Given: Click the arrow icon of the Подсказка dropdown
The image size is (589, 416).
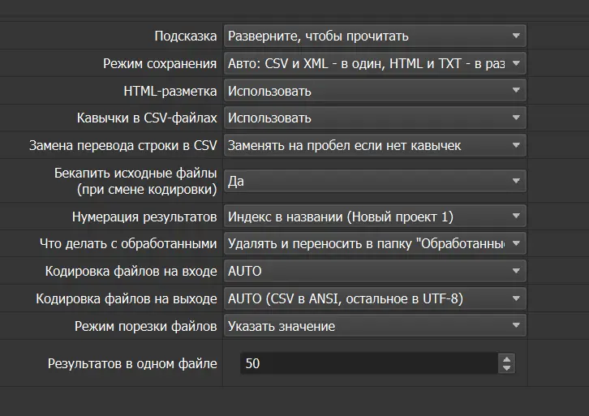Looking at the screenshot, I should pos(516,36).
